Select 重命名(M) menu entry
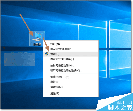 pos(71,87)
